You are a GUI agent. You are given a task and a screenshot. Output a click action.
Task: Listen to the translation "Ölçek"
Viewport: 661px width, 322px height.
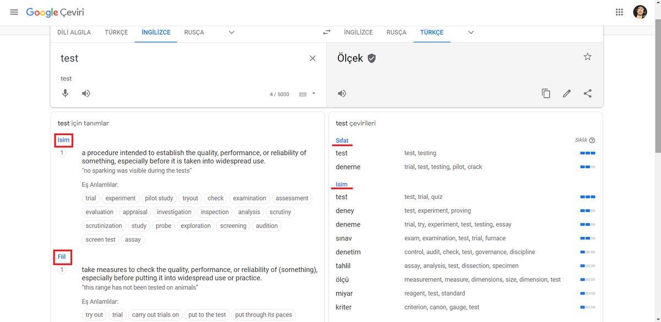tap(342, 93)
